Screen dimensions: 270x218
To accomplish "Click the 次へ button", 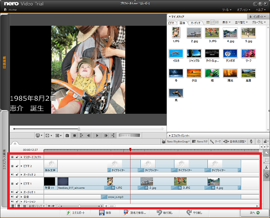I will coord(254,212).
